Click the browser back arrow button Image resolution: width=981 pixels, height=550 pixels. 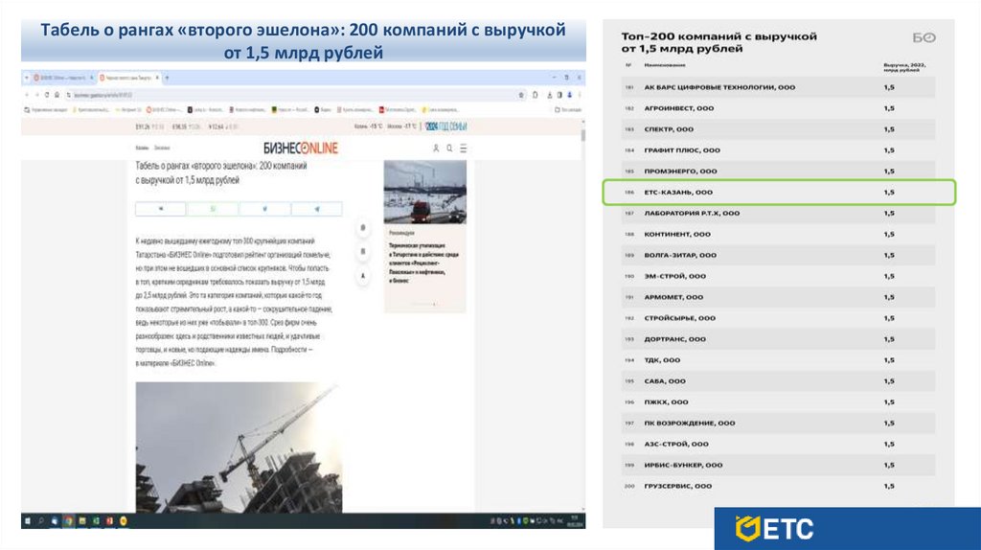[28, 94]
